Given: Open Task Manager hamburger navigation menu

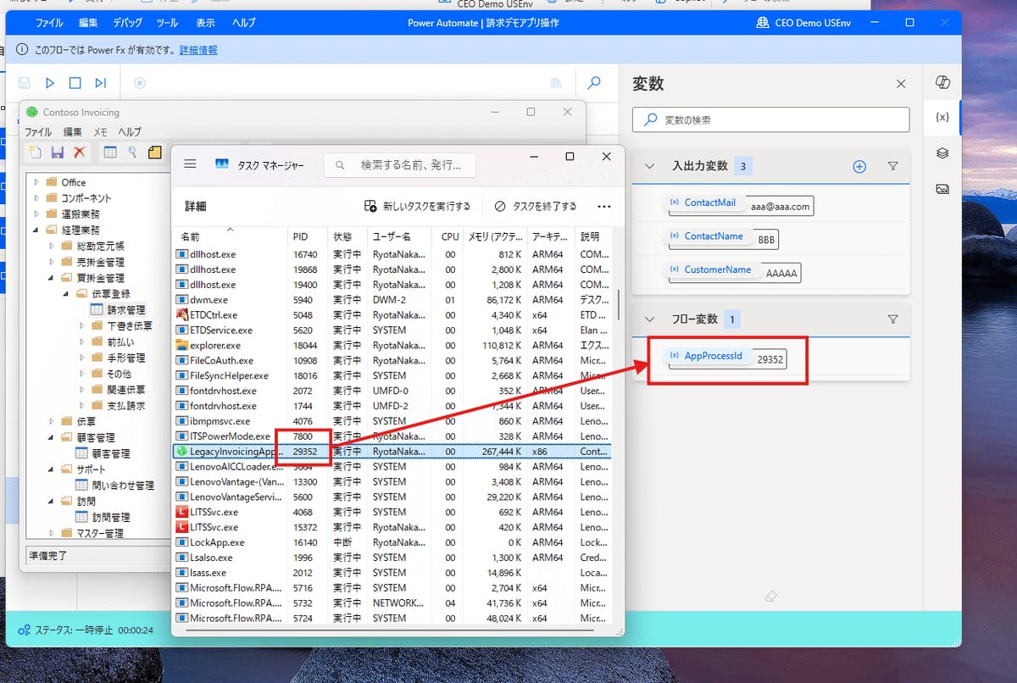Looking at the screenshot, I should coord(190,164).
